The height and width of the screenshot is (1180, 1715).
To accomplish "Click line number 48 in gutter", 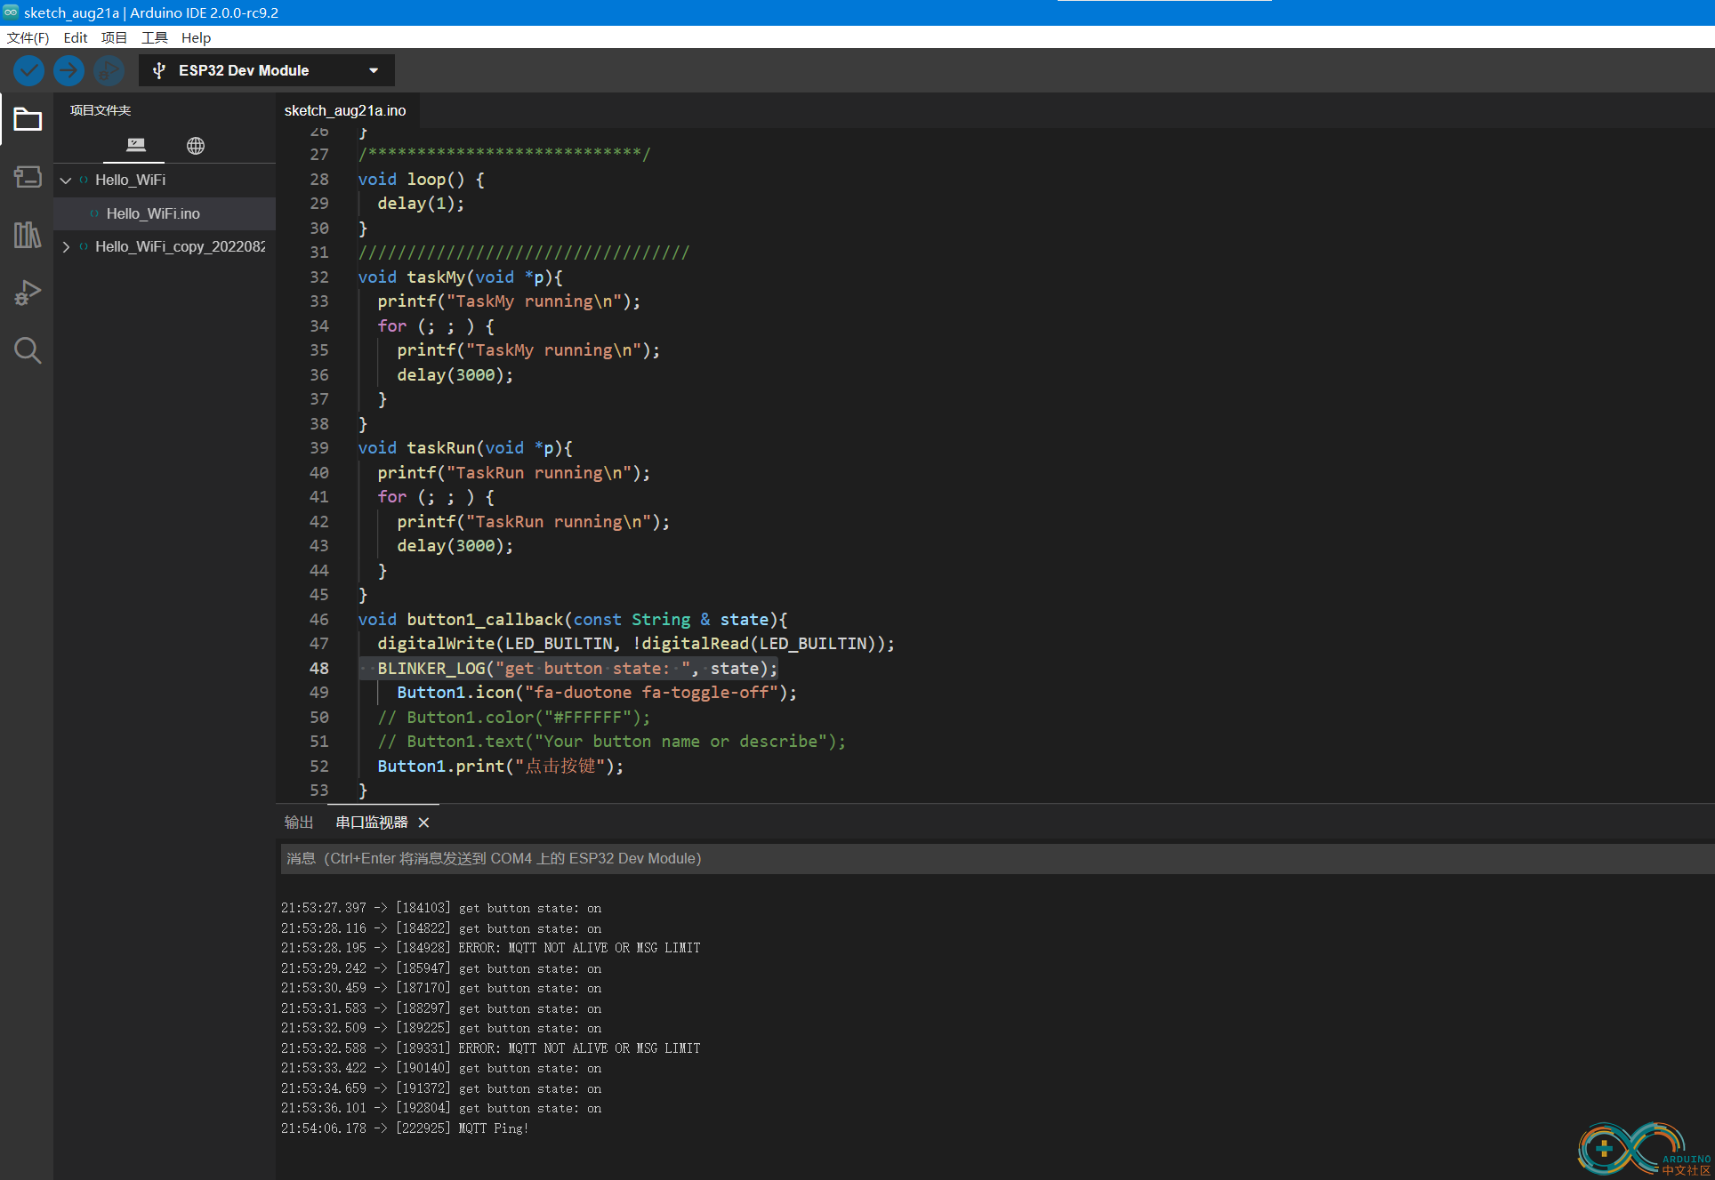I will click(318, 668).
